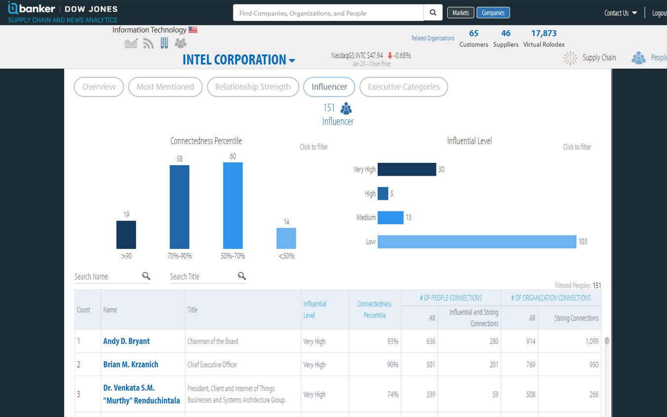The width and height of the screenshot is (667, 417).
Task: Open the Contact Us dropdown
Action: (621, 13)
